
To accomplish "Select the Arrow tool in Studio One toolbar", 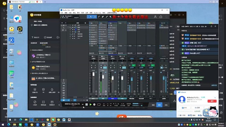I will 91,17.
